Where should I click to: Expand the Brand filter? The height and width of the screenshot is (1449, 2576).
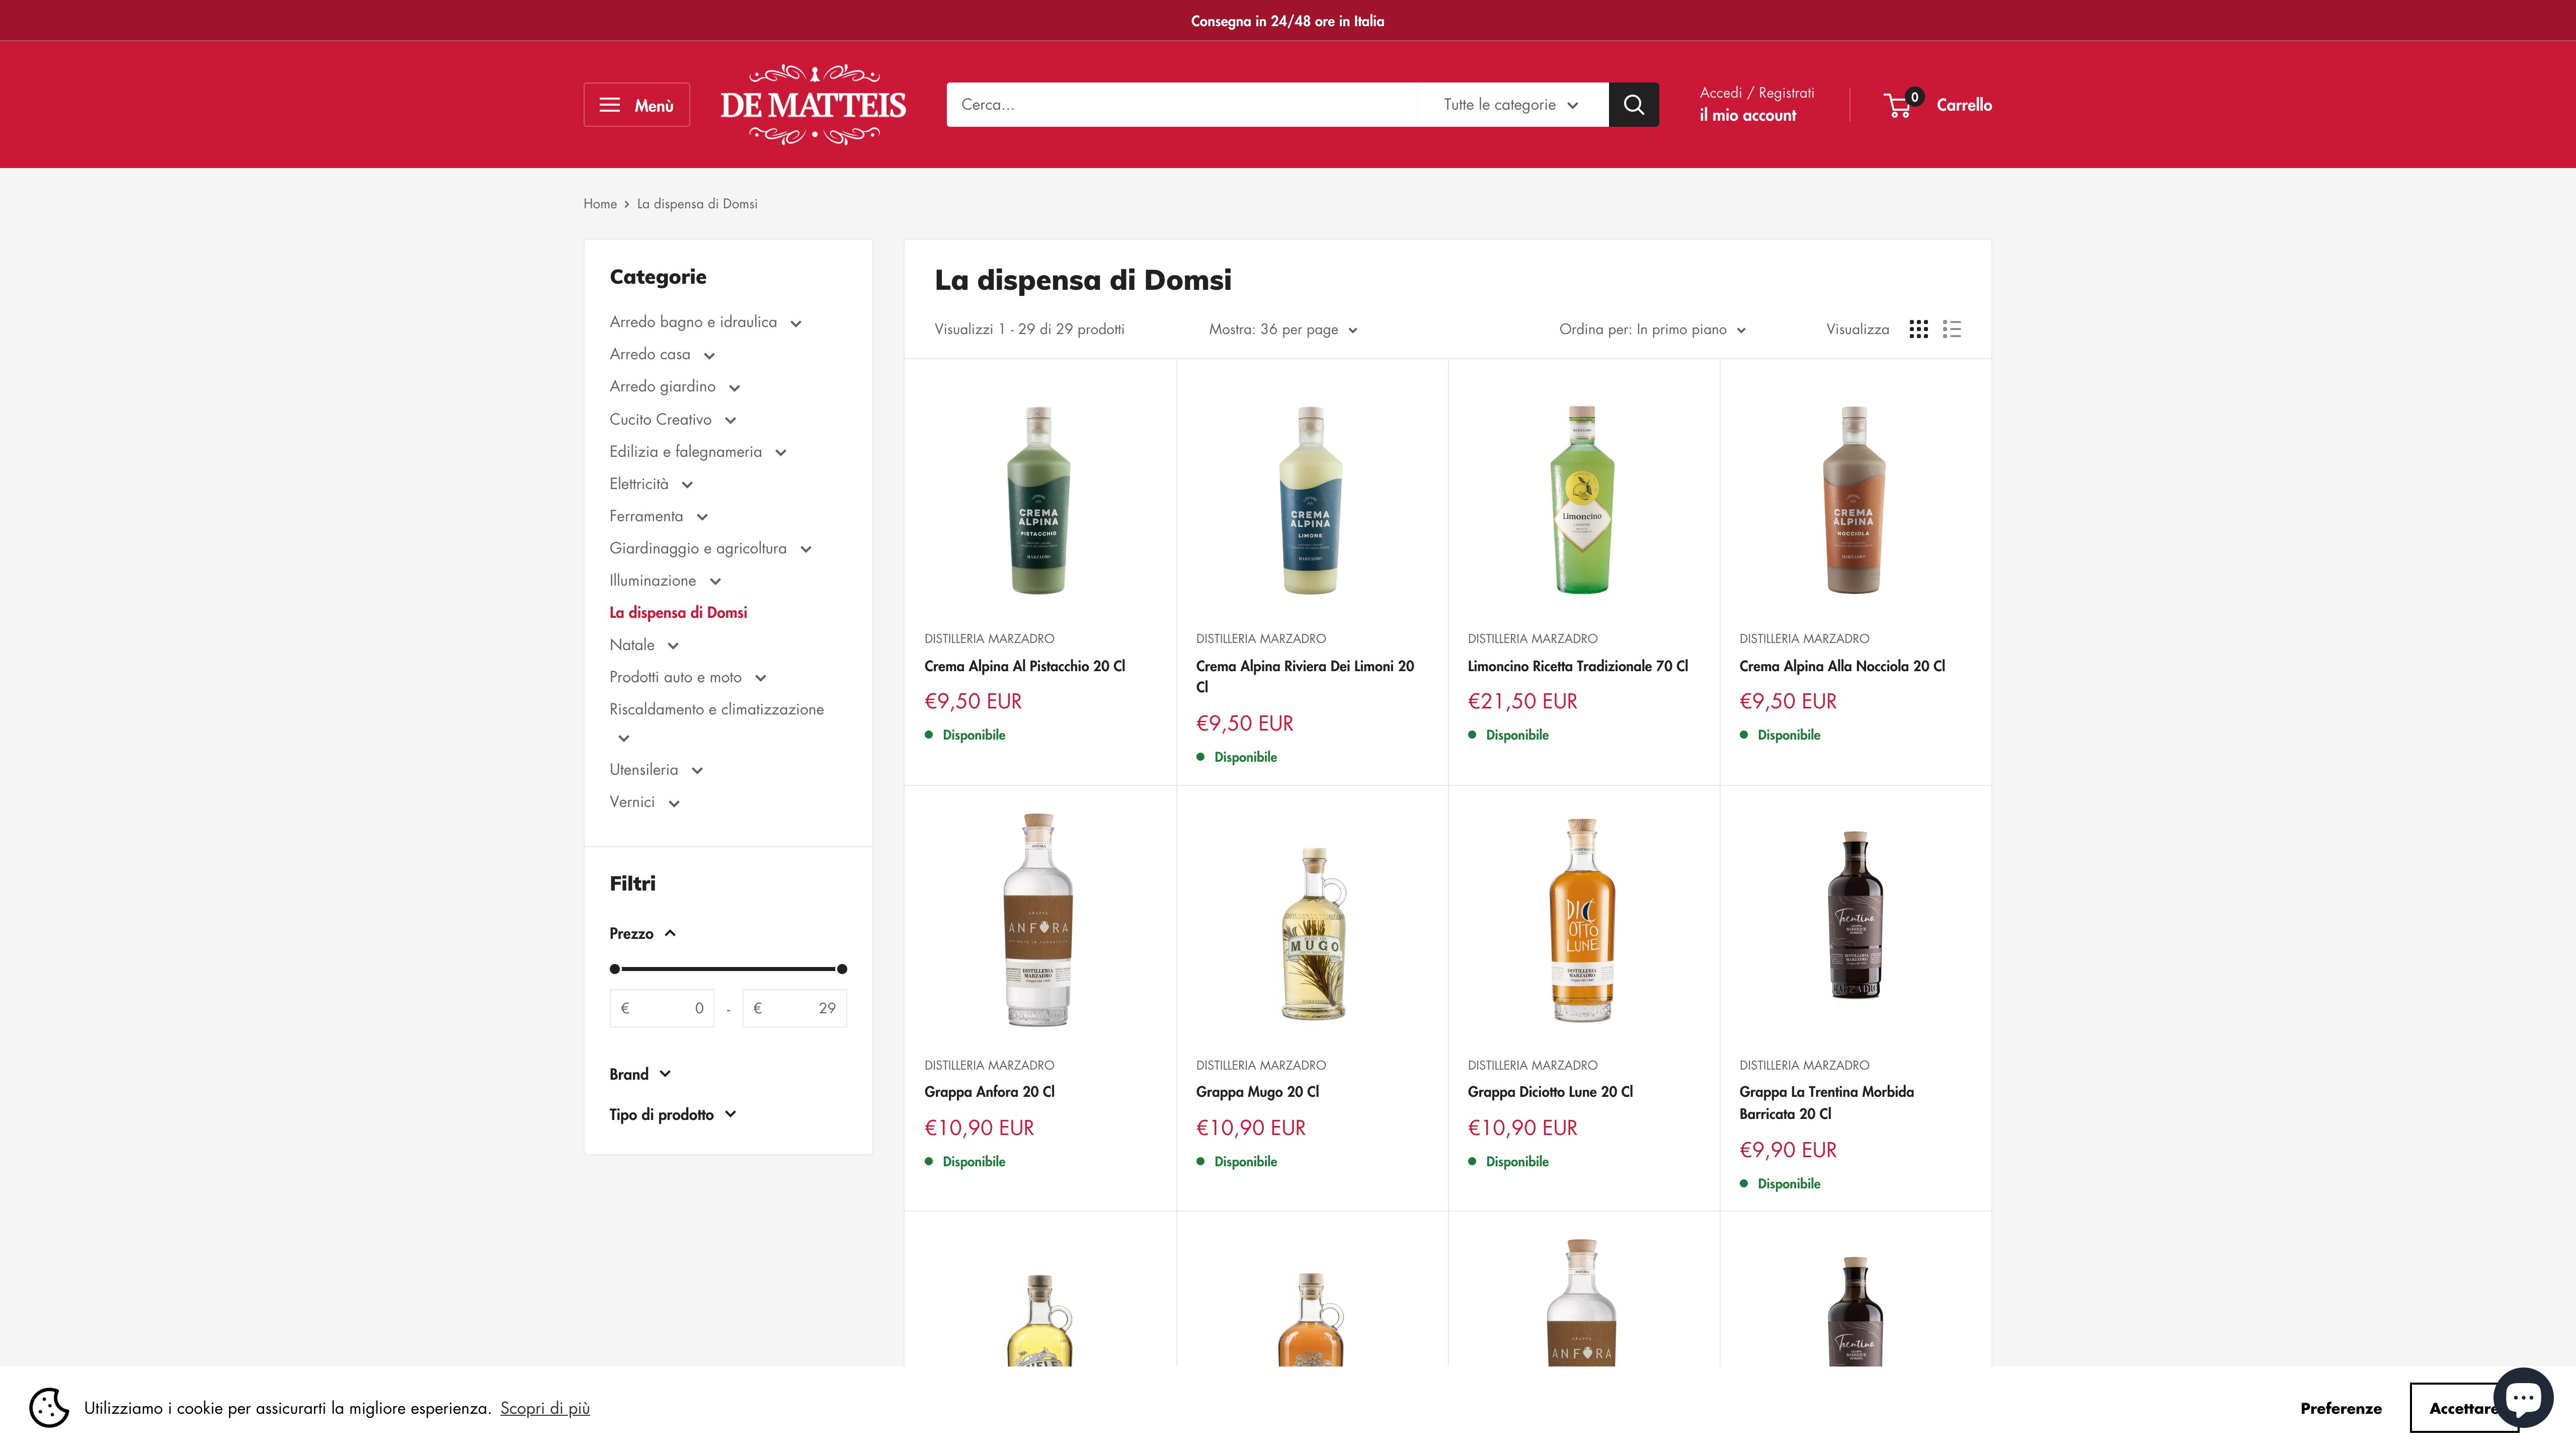640,1074
